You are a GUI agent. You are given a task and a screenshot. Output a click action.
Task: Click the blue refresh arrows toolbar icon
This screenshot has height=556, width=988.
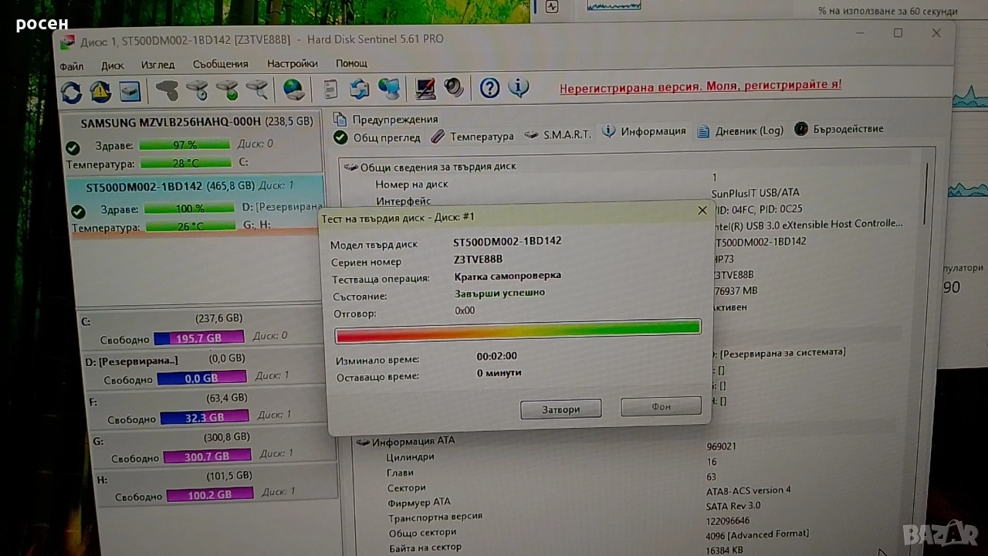(x=71, y=92)
